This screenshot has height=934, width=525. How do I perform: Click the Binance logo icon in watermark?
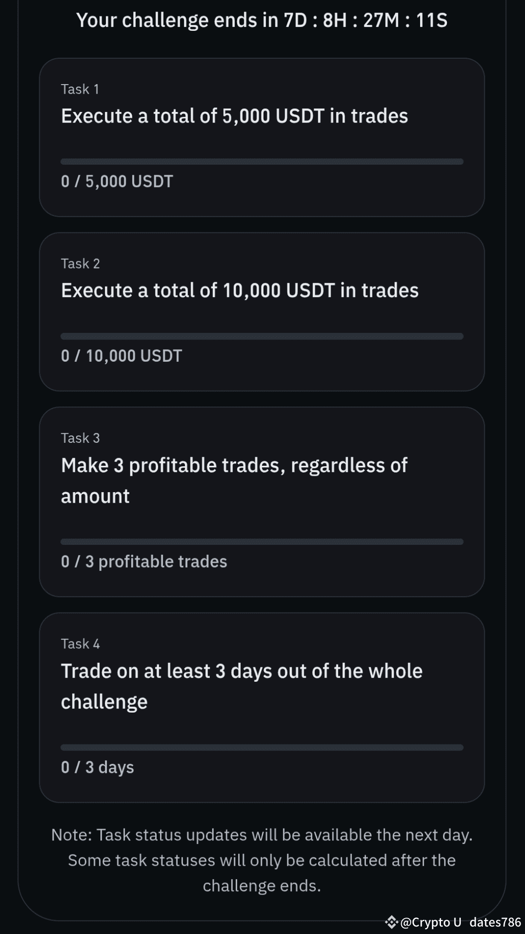(x=392, y=922)
